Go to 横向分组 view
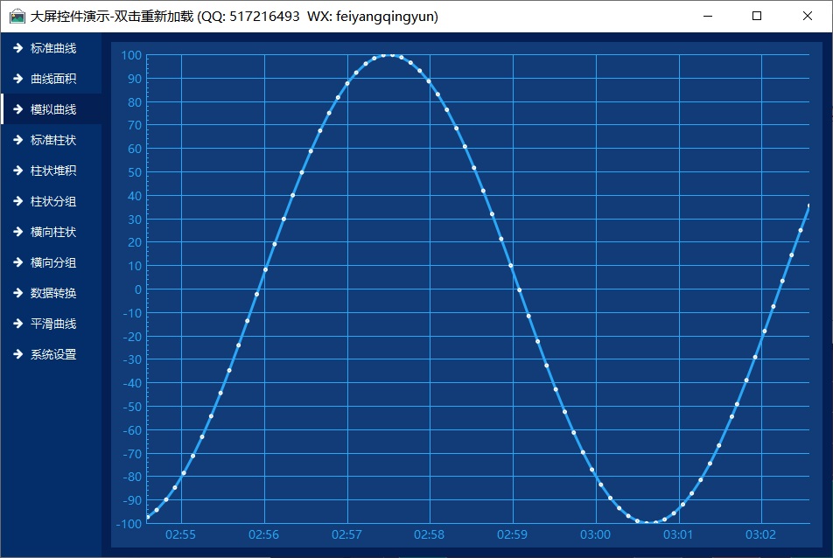This screenshot has height=558, width=833. [52, 262]
